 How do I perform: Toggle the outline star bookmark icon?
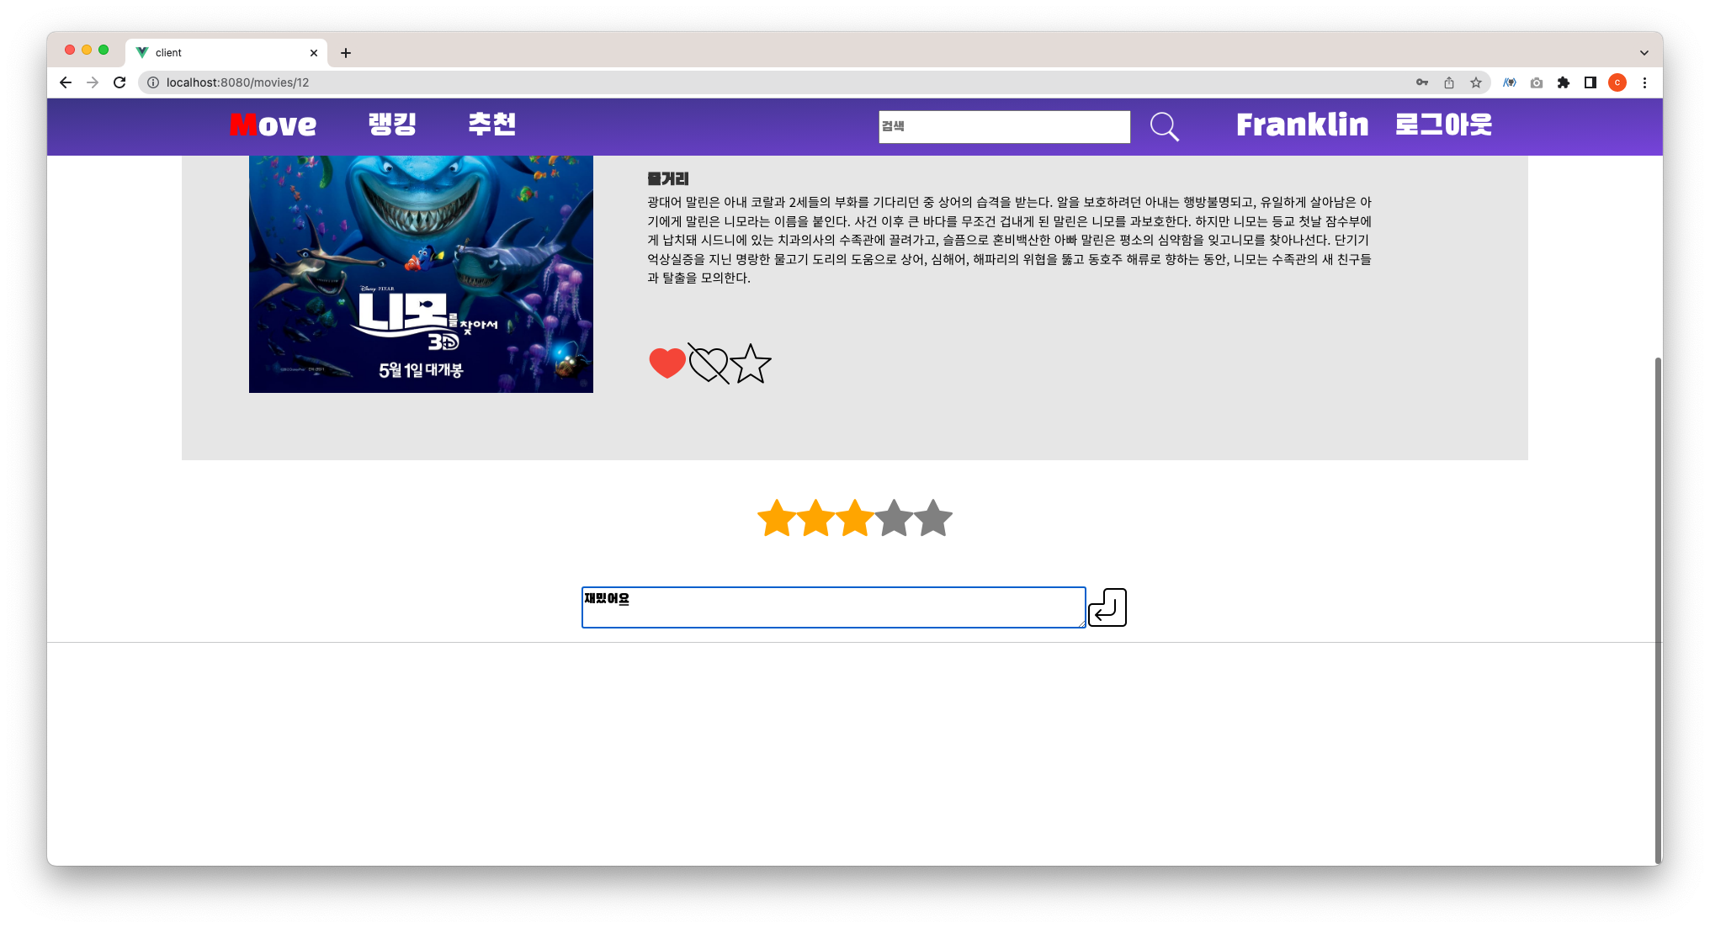click(750, 364)
